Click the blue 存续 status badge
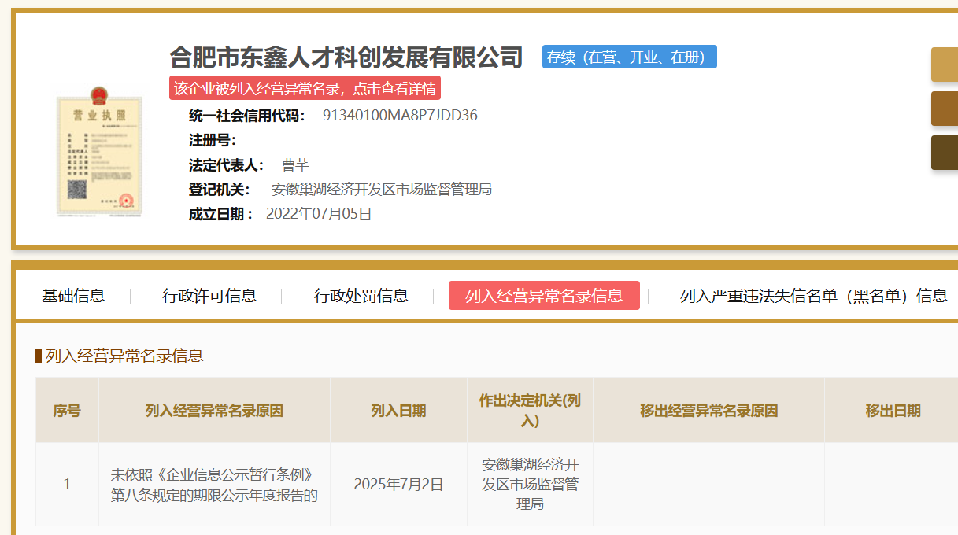Screen dimensions: 958x535 629,57
